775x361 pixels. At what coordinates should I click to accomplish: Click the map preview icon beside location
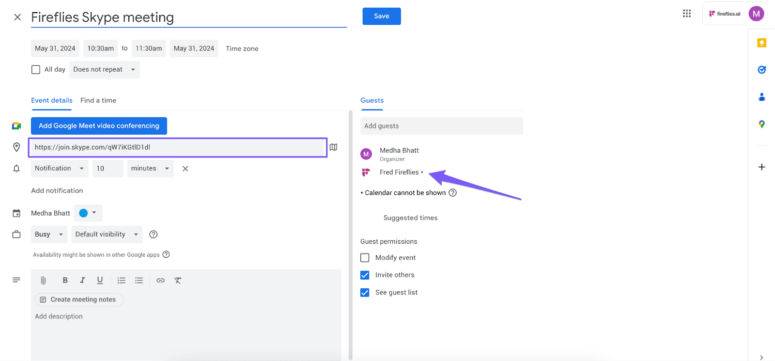pos(334,147)
